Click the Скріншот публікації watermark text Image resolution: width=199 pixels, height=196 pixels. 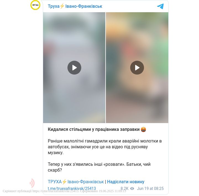click(x=64, y=191)
